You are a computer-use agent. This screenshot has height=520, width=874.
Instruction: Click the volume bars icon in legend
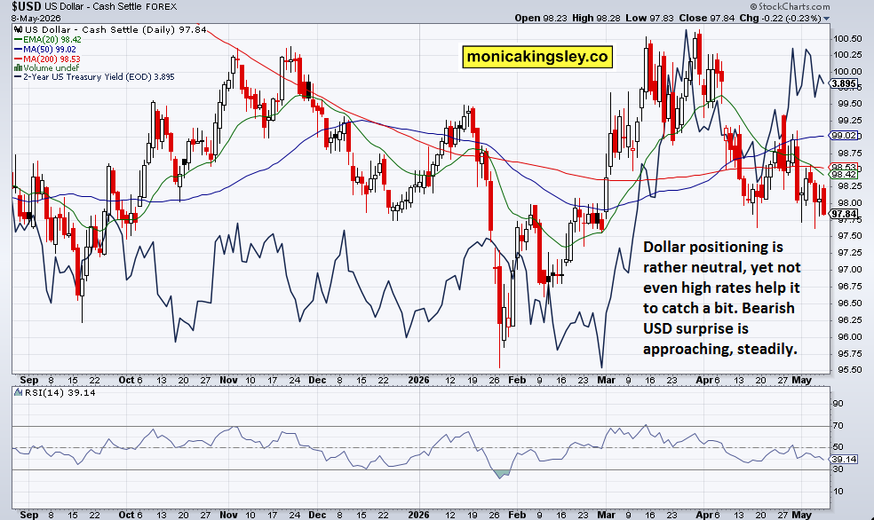[x=18, y=67]
